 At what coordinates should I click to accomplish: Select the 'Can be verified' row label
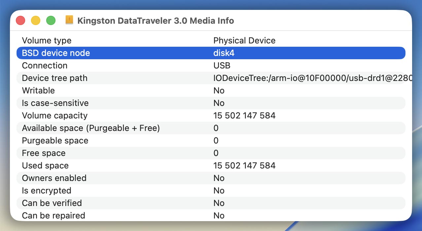52,203
